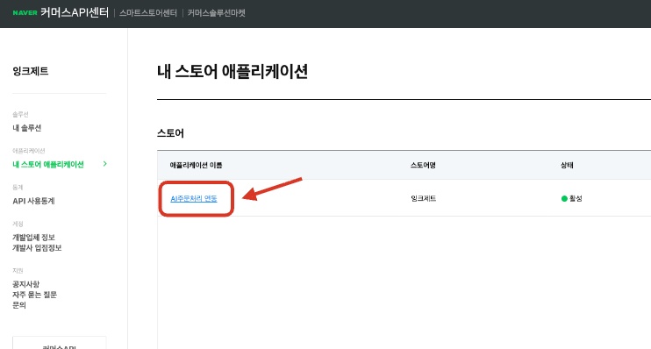
Task: Go to 스마트스토어센터 link in header
Action: [148, 13]
